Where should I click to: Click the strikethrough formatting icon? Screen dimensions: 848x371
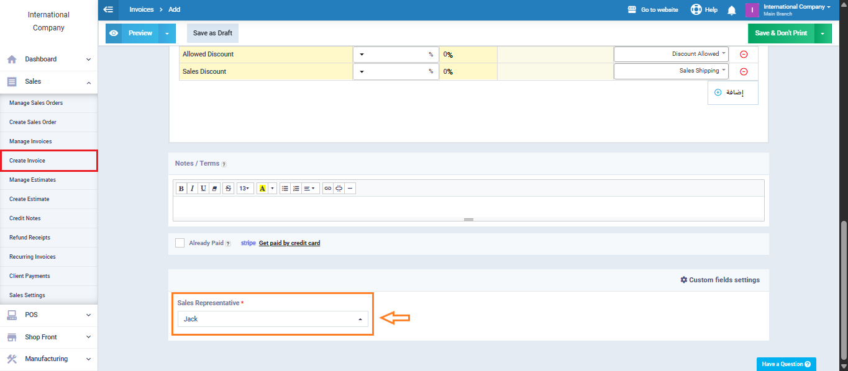[228, 189]
